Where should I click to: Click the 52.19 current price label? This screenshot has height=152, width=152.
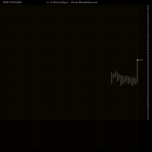[x=141, y=60]
